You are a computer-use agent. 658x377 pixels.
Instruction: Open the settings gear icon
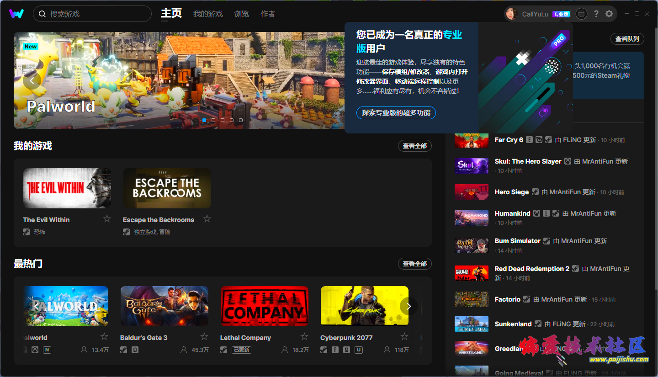pyautogui.click(x=609, y=14)
